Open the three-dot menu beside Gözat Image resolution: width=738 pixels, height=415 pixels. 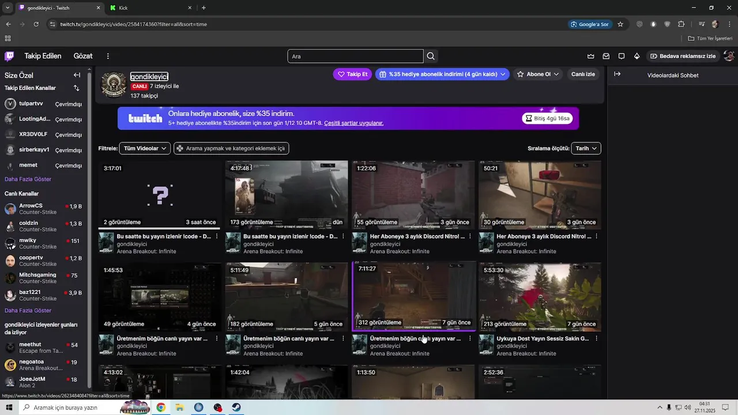click(108, 56)
